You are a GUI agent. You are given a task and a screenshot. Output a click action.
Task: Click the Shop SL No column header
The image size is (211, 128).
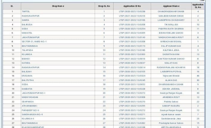[104, 6]
